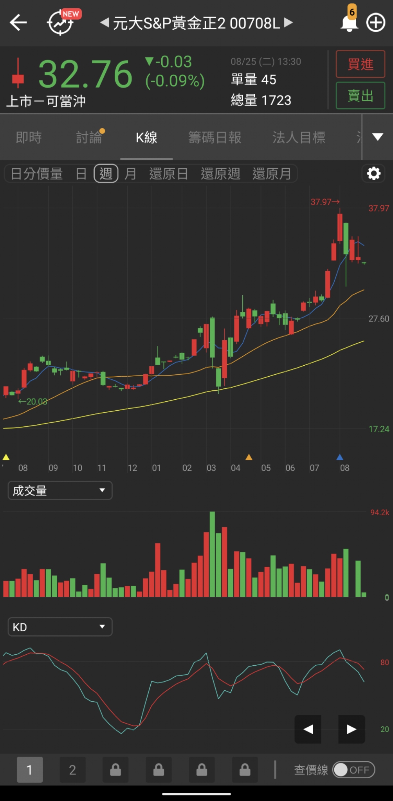Toggle the 查價線 OFF switch
393x801 pixels.
click(353, 770)
